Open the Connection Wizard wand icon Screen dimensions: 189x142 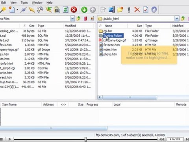3,10
